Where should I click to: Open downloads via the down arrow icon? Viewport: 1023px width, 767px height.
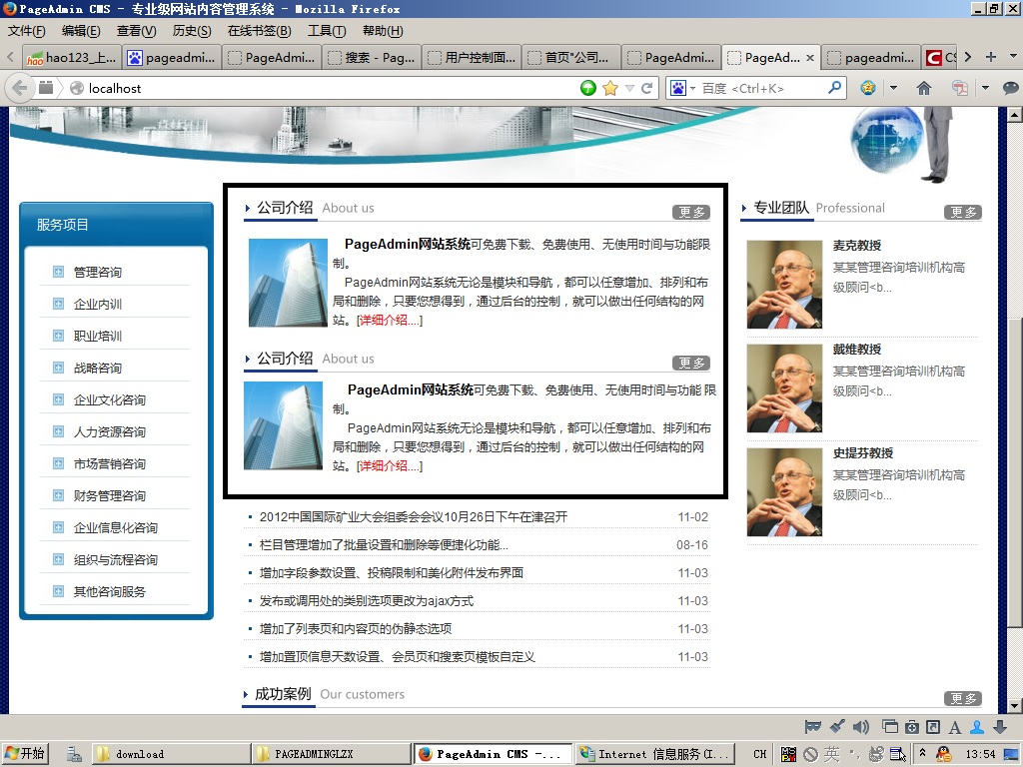pos(999,727)
